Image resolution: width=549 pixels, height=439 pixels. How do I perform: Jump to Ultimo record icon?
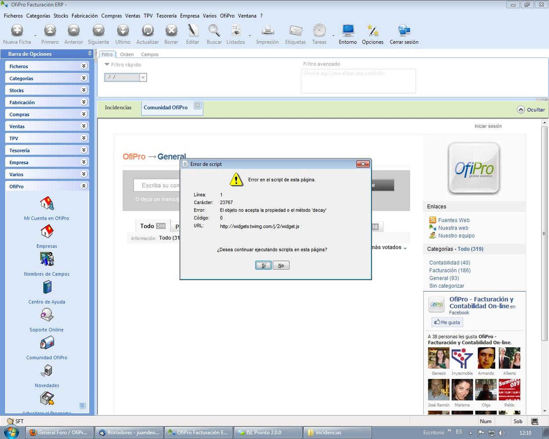(x=123, y=30)
